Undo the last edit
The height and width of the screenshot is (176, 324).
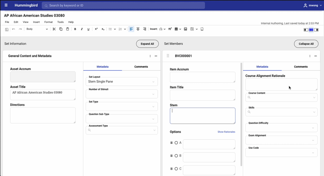tap(14, 29)
